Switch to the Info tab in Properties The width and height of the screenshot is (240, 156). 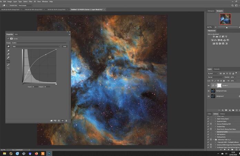click(16, 34)
